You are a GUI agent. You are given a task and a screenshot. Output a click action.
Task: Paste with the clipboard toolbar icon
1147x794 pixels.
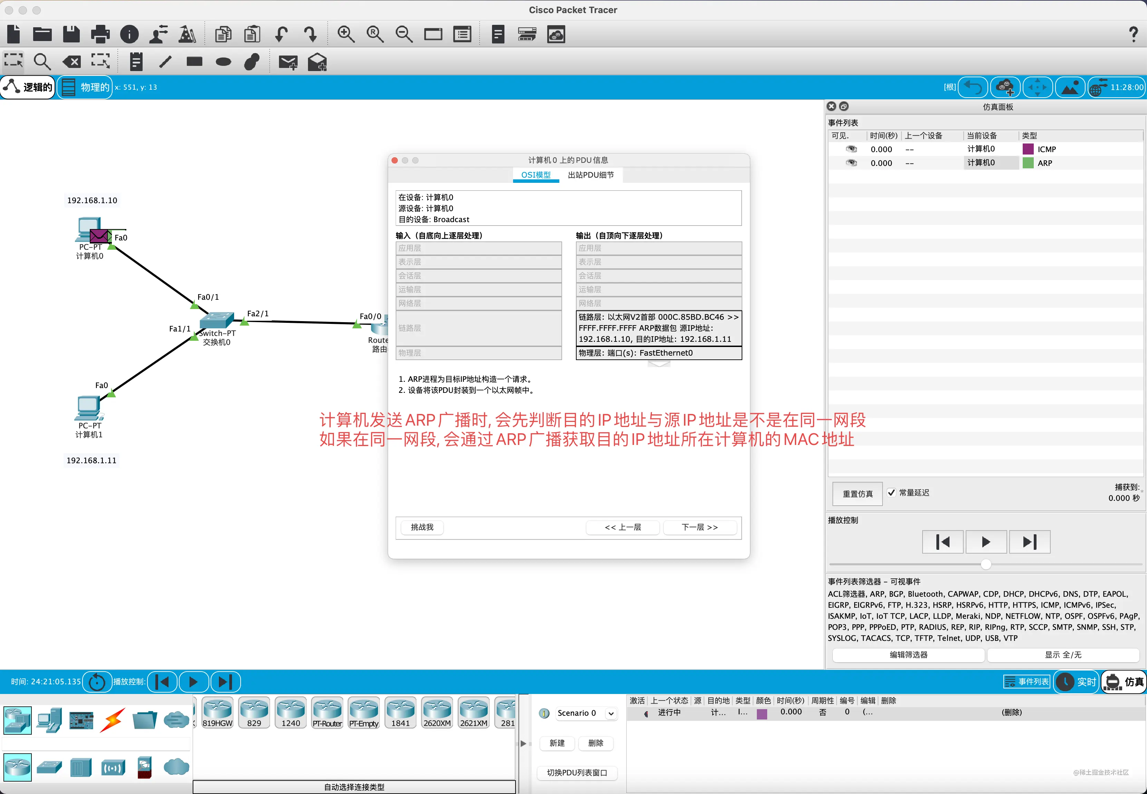click(252, 34)
